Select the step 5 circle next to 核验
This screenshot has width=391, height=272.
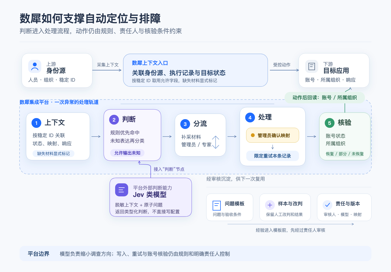coord(330,123)
